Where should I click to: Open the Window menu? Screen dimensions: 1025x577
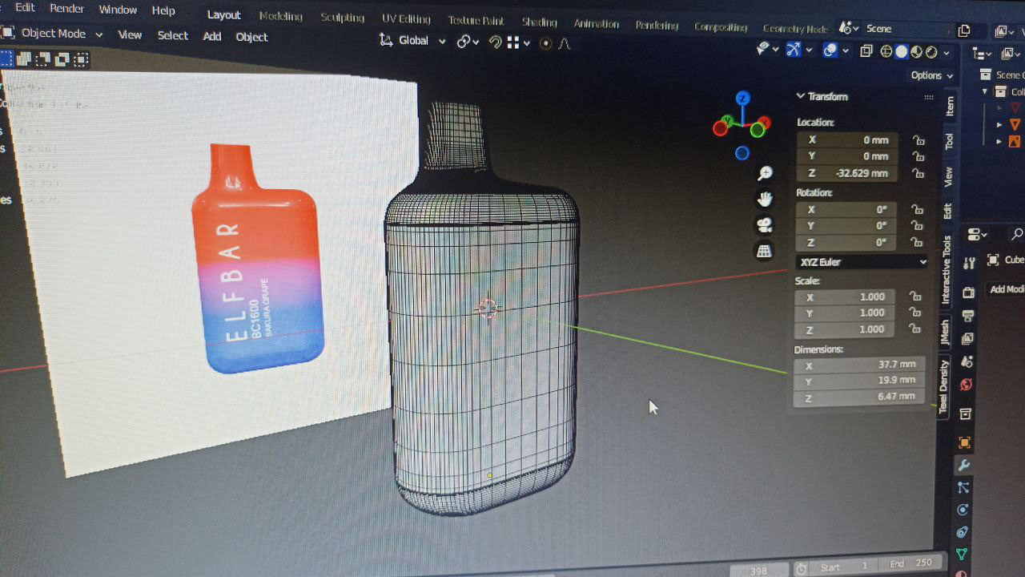[x=118, y=10]
